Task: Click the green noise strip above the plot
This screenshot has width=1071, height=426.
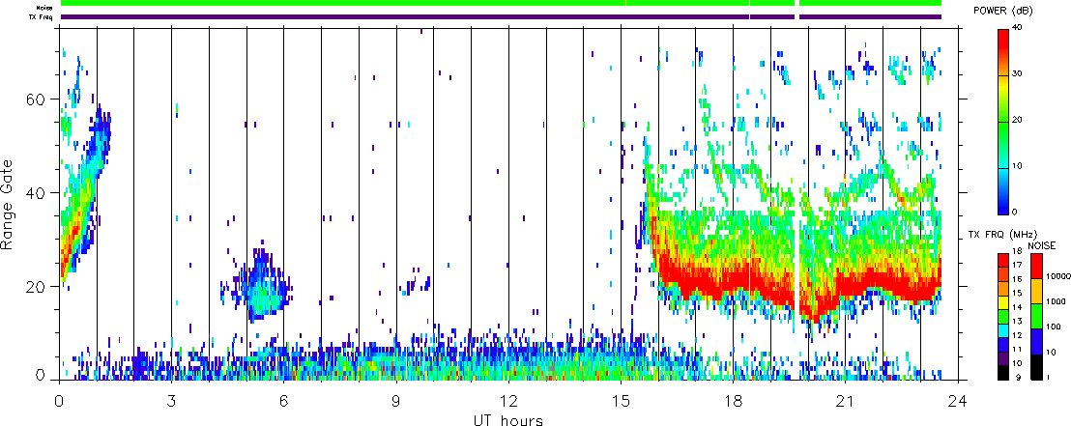Action: (501, 3)
